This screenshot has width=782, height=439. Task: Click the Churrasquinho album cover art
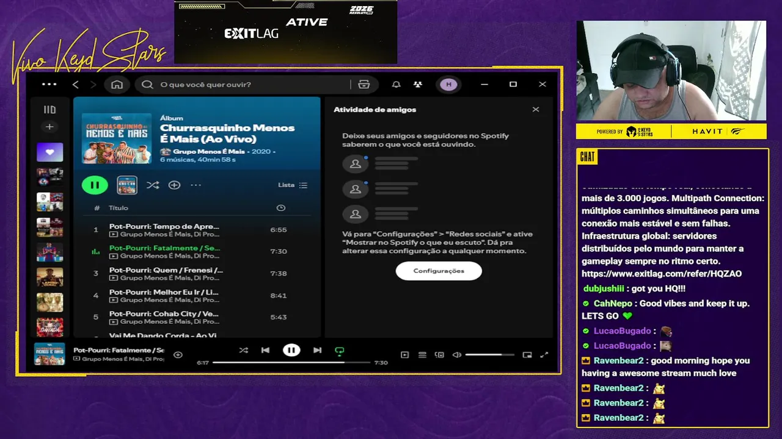click(117, 138)
